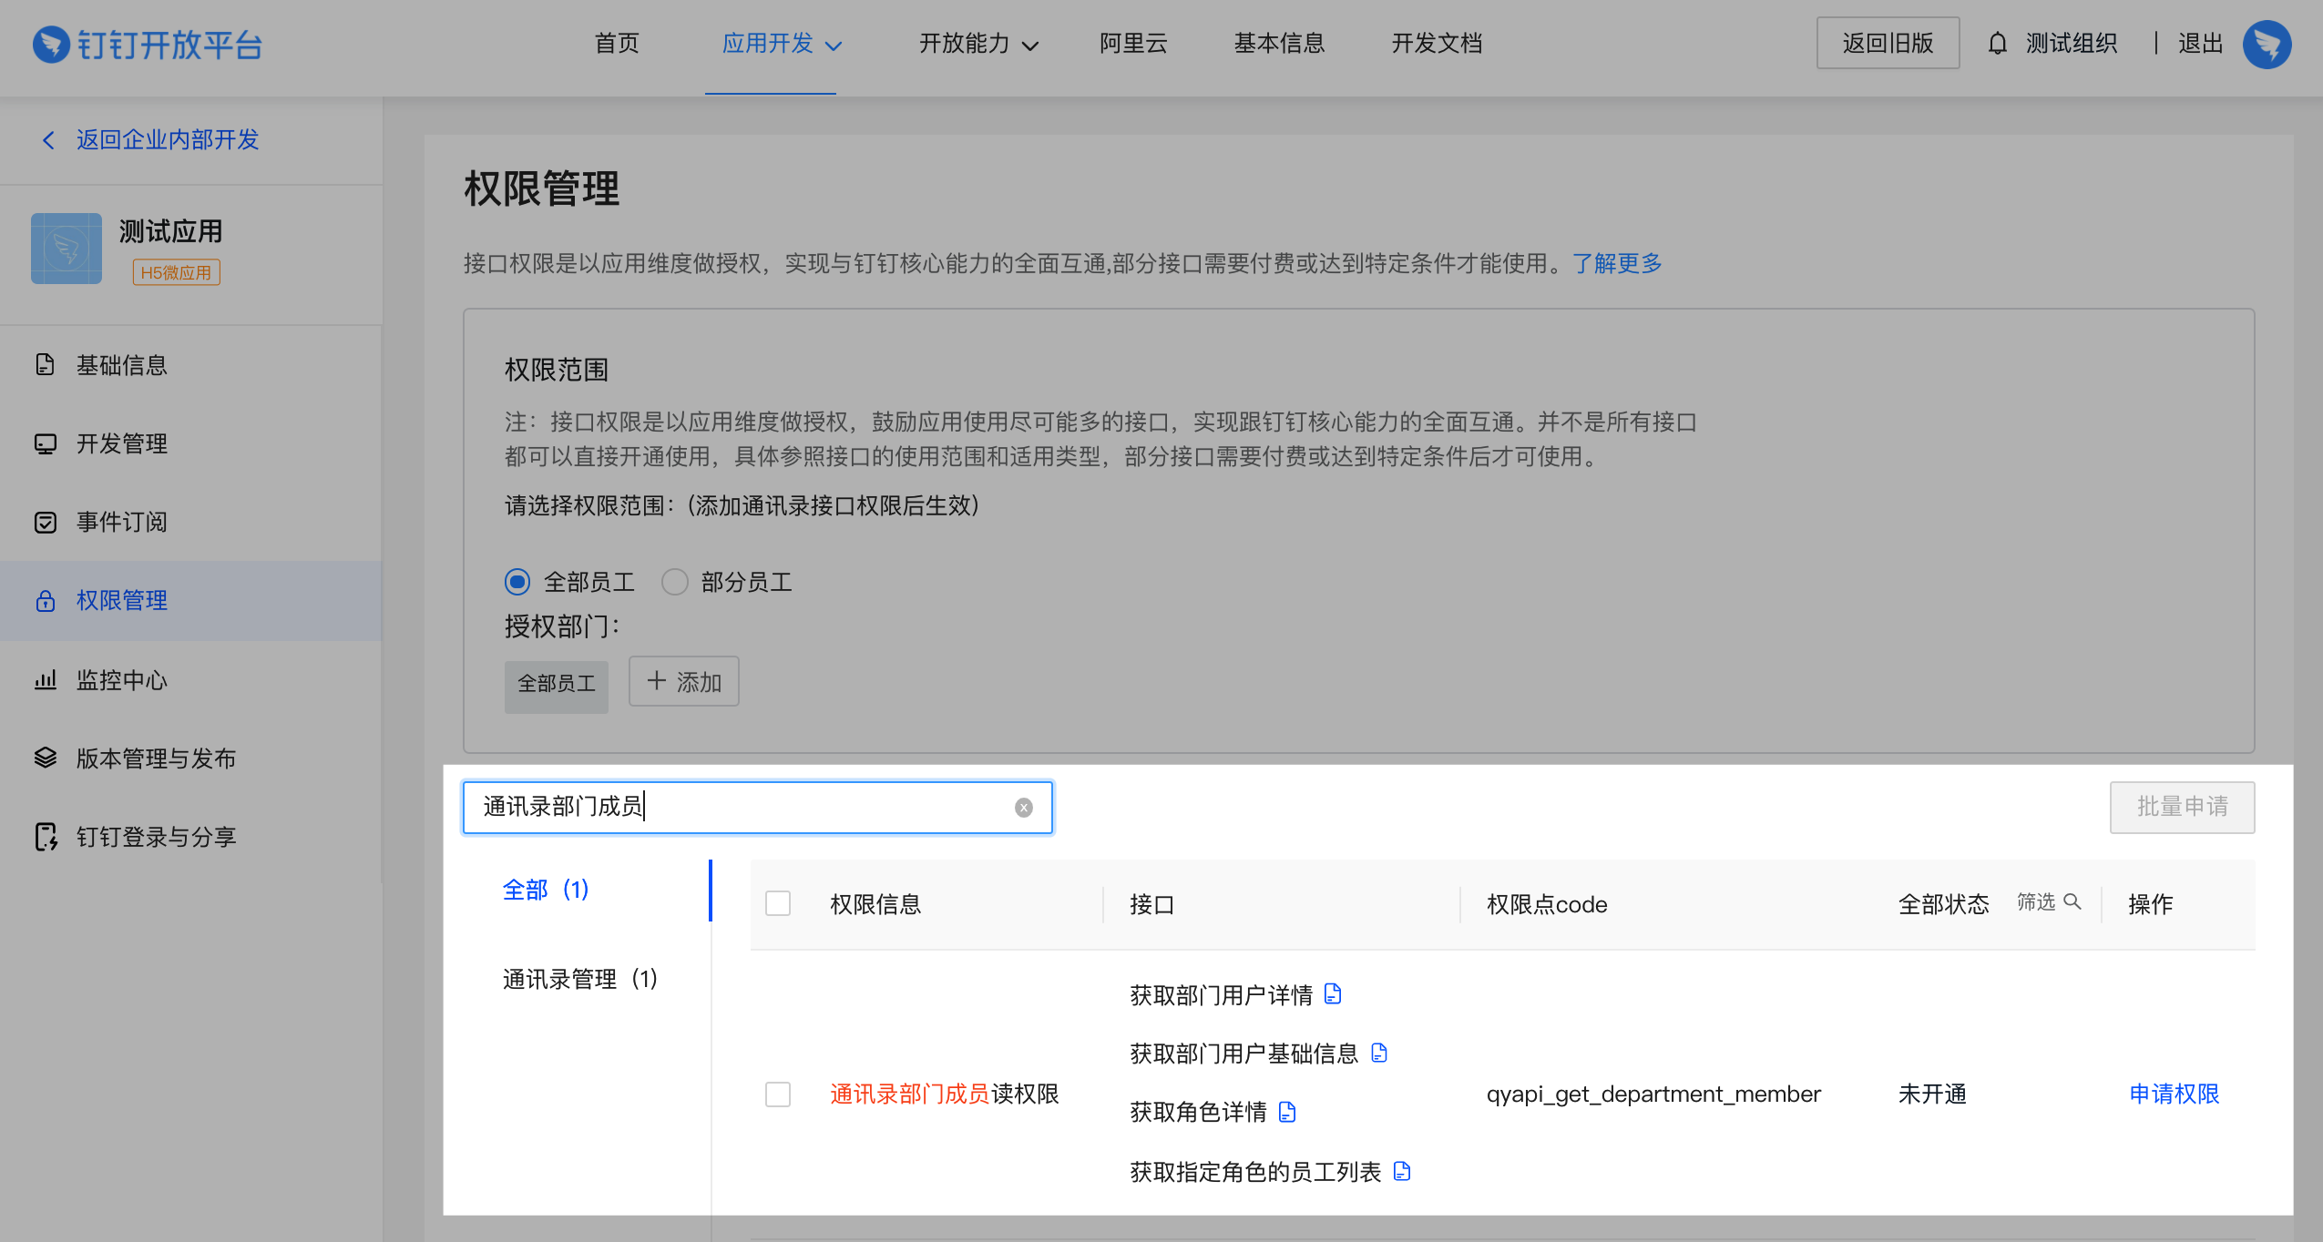Image resolution: width=2323 pixels, height=1242 pixels.
Task: Select the 全部员工 radio button
Action: click(x=517, y=581)
